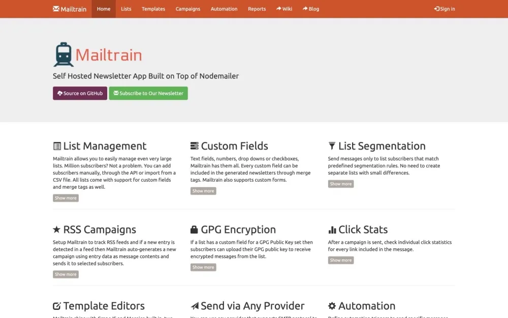This screenshot has height=318, width=508.
Task: Switch to the Campaigns section
Action: point(187,9)
